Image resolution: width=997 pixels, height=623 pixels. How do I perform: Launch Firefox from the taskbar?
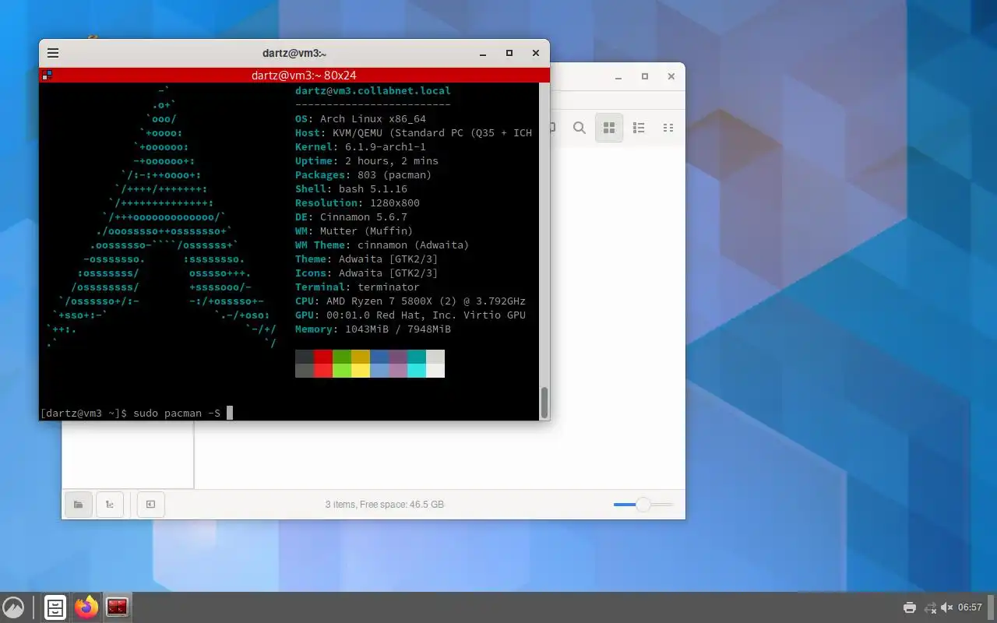click(x=86, y=607)
